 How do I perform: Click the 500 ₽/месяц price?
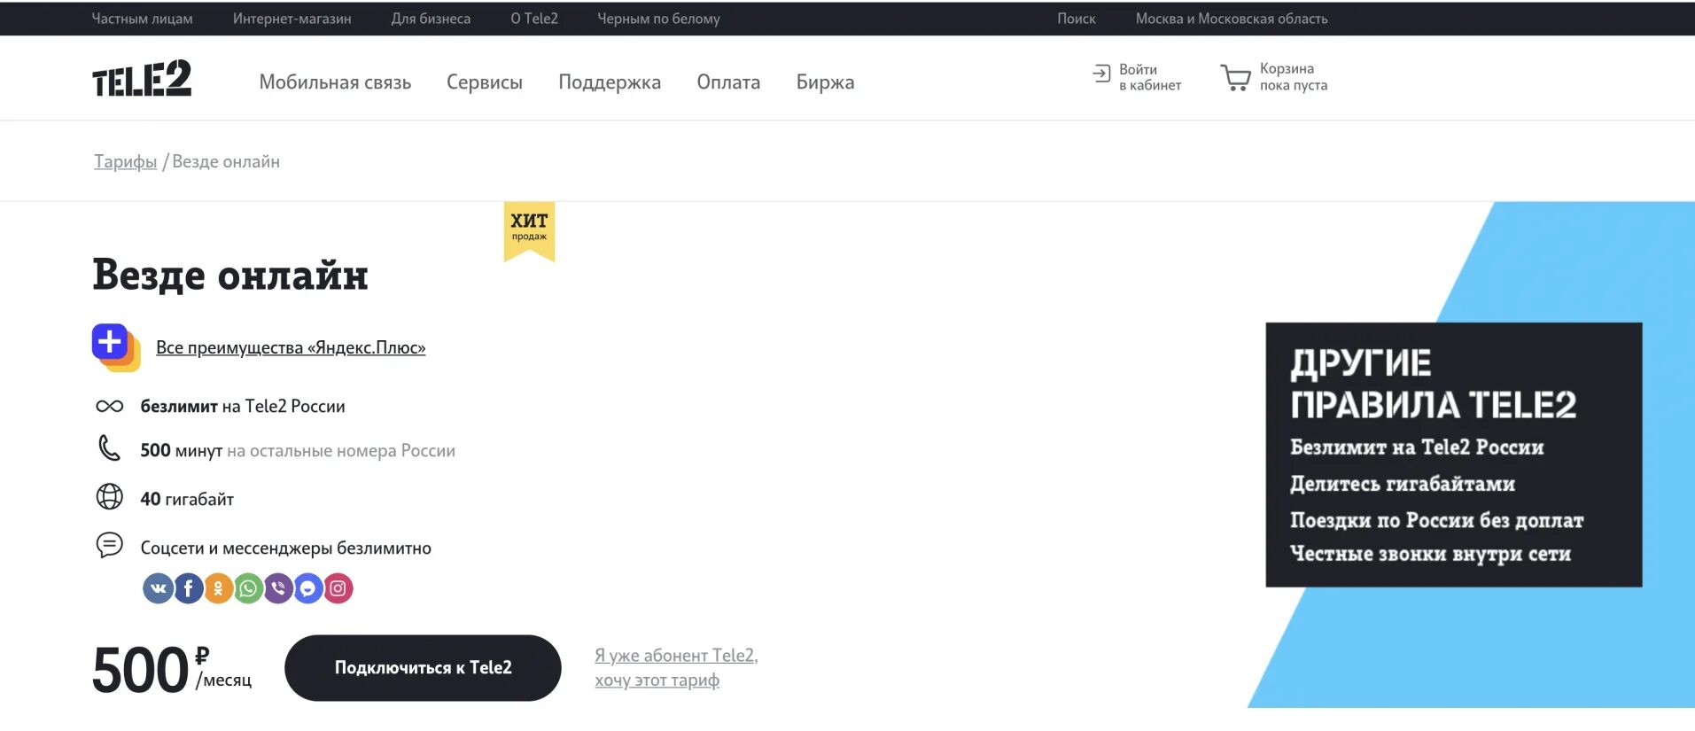[172, 669]
